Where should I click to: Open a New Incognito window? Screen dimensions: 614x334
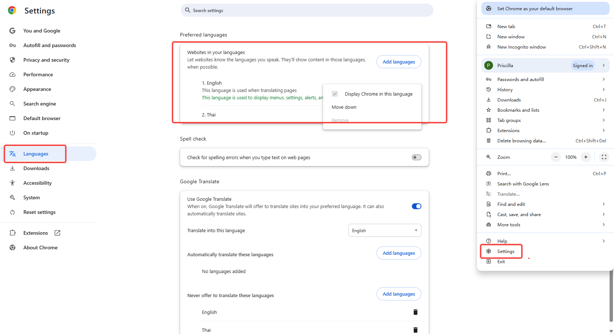pos(521,47)
